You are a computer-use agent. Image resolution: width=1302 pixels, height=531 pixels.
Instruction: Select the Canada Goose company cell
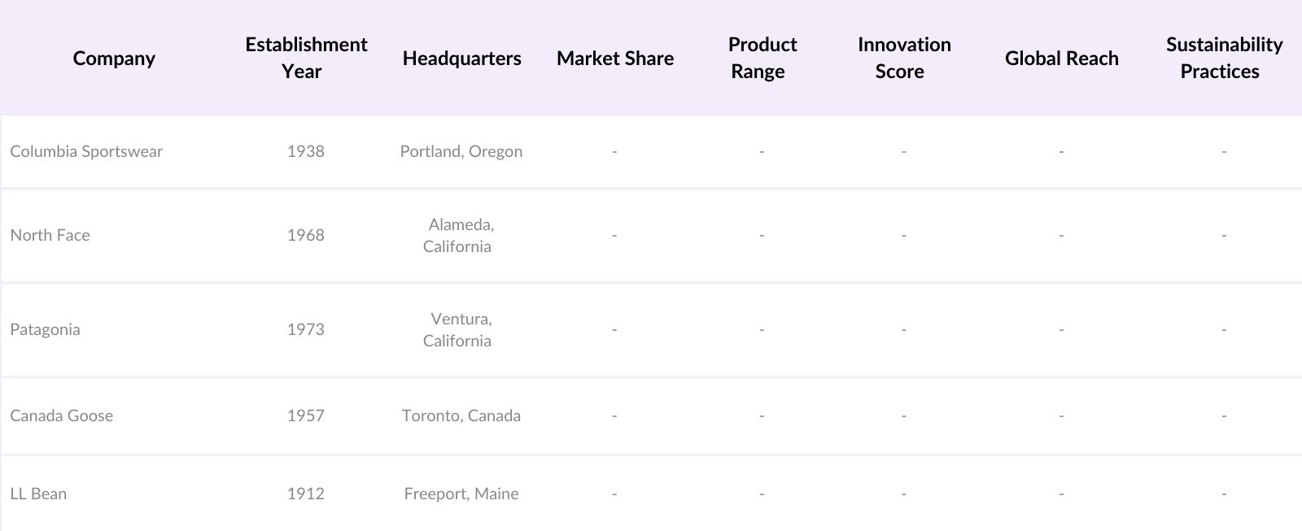[62, 416]
